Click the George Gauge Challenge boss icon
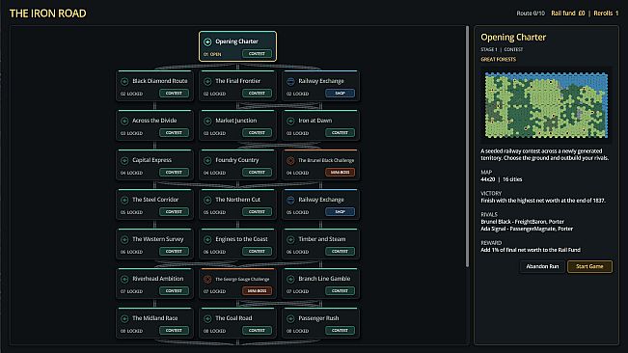Viewport: 628px width, 353px height. point(207,279)
